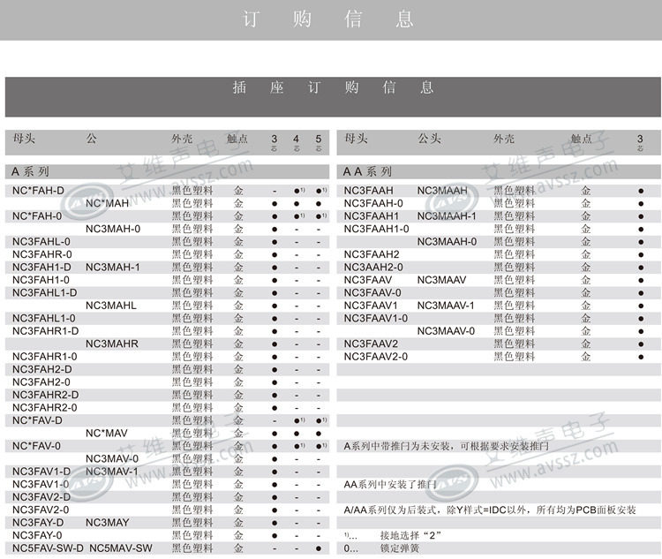Select the NC*FAV-D part number
Viewport: 662px width, 559px height.
37,420
